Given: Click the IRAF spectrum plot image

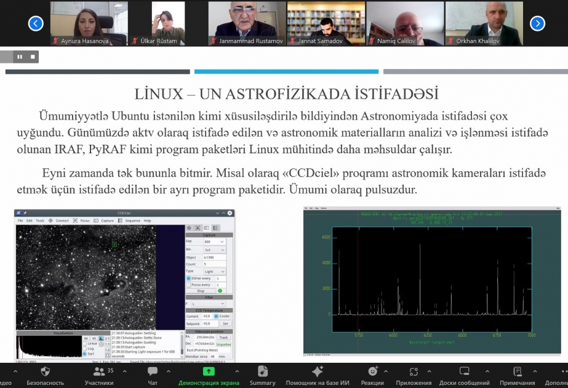Looking at the screenshot, I should 432,281.
